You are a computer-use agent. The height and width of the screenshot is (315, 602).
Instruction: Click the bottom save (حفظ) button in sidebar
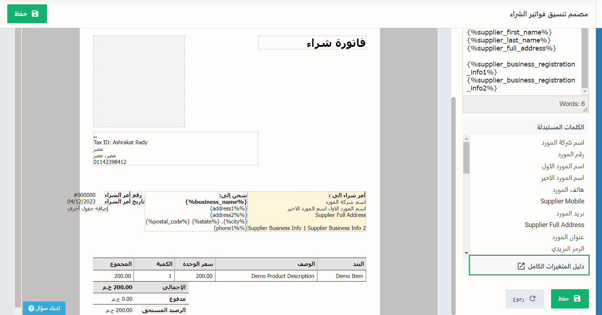(570, 299)
